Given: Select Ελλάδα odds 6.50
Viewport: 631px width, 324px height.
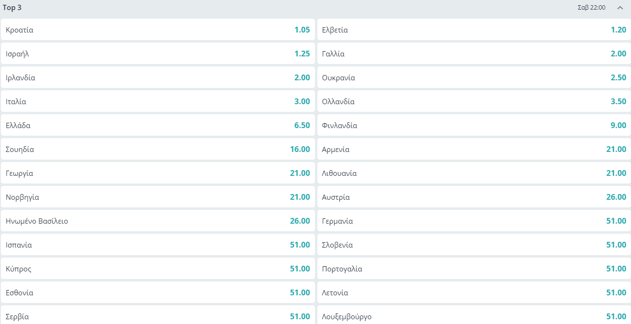Looking at the screenshot, I should coord(158,125).
